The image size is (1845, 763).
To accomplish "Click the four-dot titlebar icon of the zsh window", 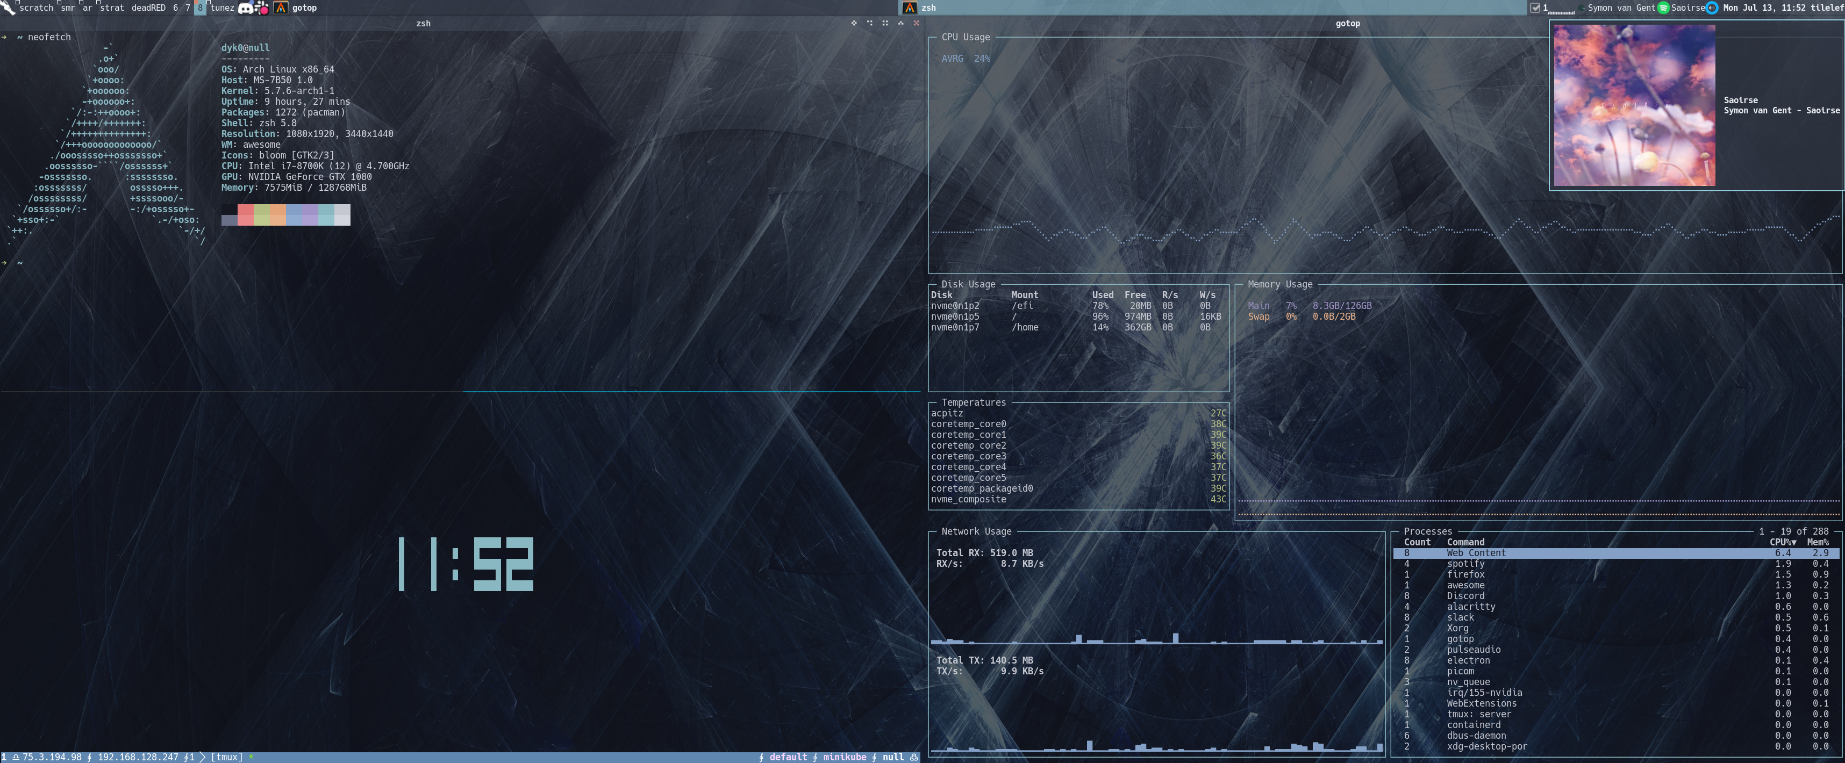I will [885, 23].
